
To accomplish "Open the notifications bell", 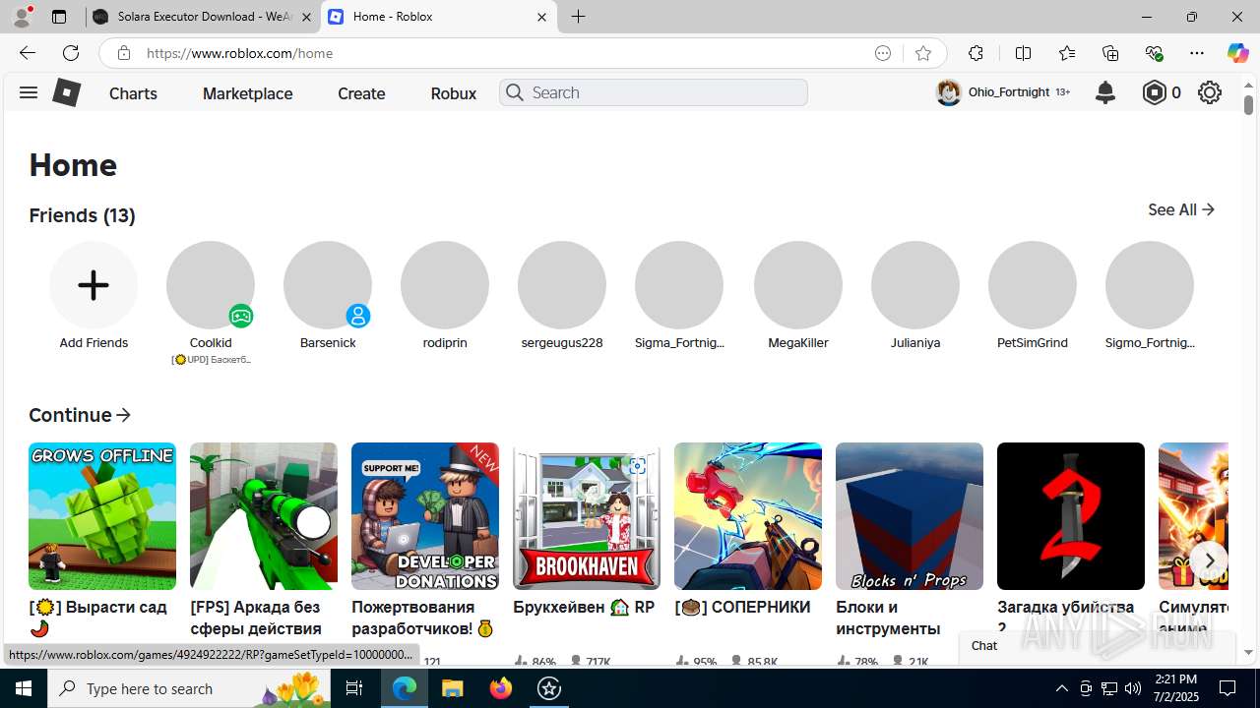I will tap(1105, 92).
